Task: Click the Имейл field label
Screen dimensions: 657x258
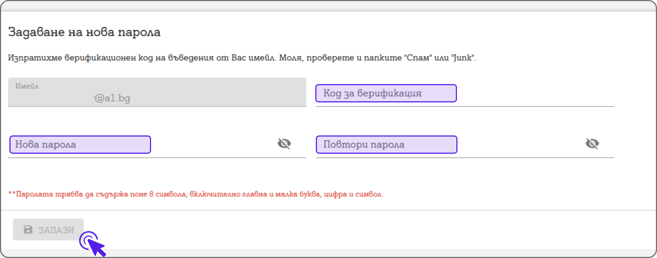Action: pos(27,86)
